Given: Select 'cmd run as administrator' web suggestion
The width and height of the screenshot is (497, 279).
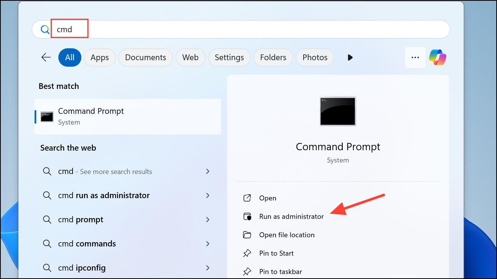Looking at the screenshot, I should [x=128, y=195].
